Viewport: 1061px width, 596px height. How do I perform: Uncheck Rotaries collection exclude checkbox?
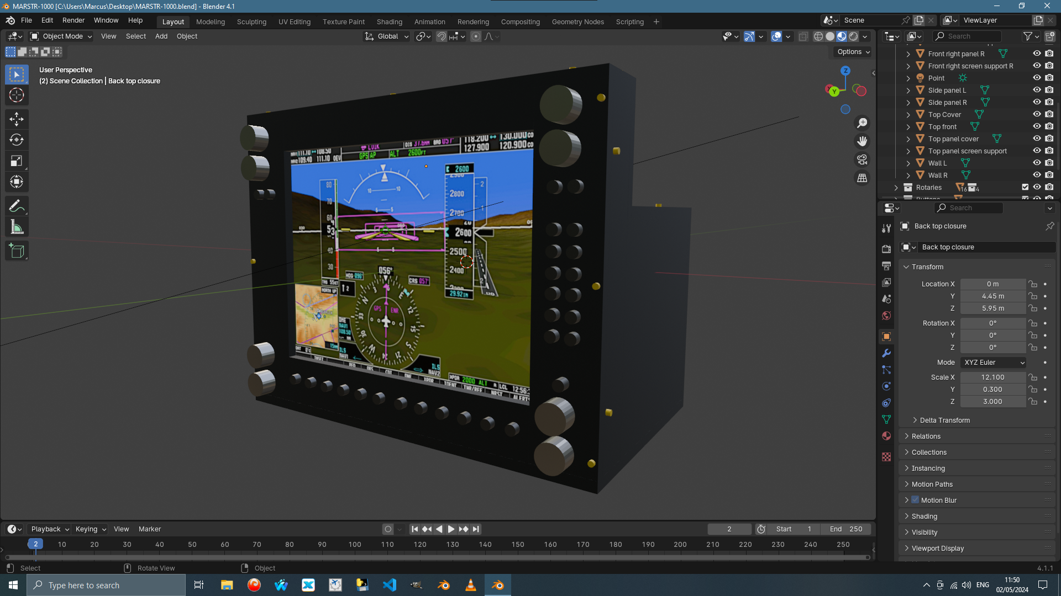pos(1025,187)
